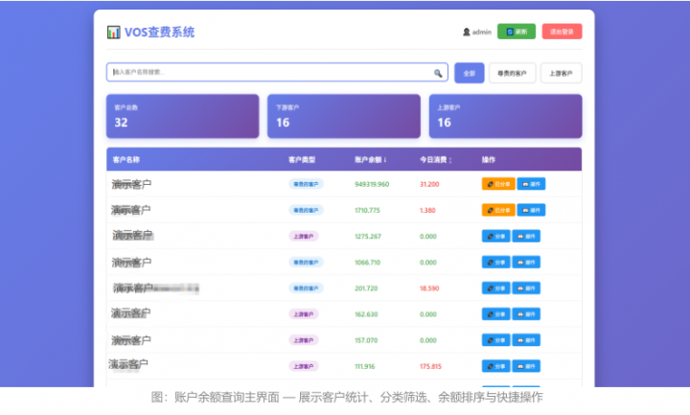The width and height of the screenshot is (690, 415).
Task: Click the 上游客户 badge in 157.070 row
Action: click(x=303, y=340)
